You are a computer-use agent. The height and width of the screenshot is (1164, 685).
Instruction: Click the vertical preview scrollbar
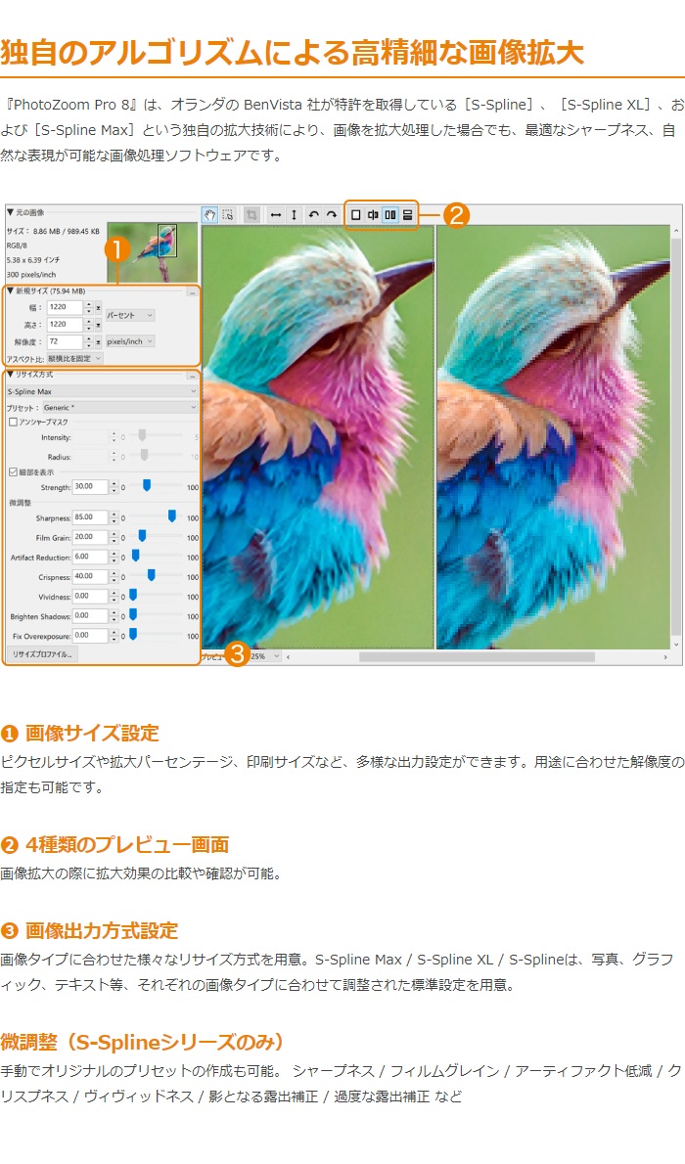tap(675, 438)
